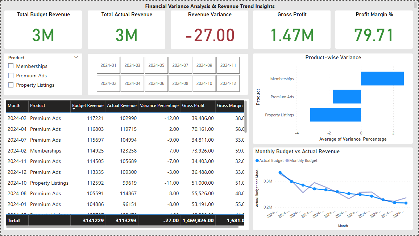Click the 2024-09 month button
The height and width of the screenshot is (236, 419).
pos(204,65)
